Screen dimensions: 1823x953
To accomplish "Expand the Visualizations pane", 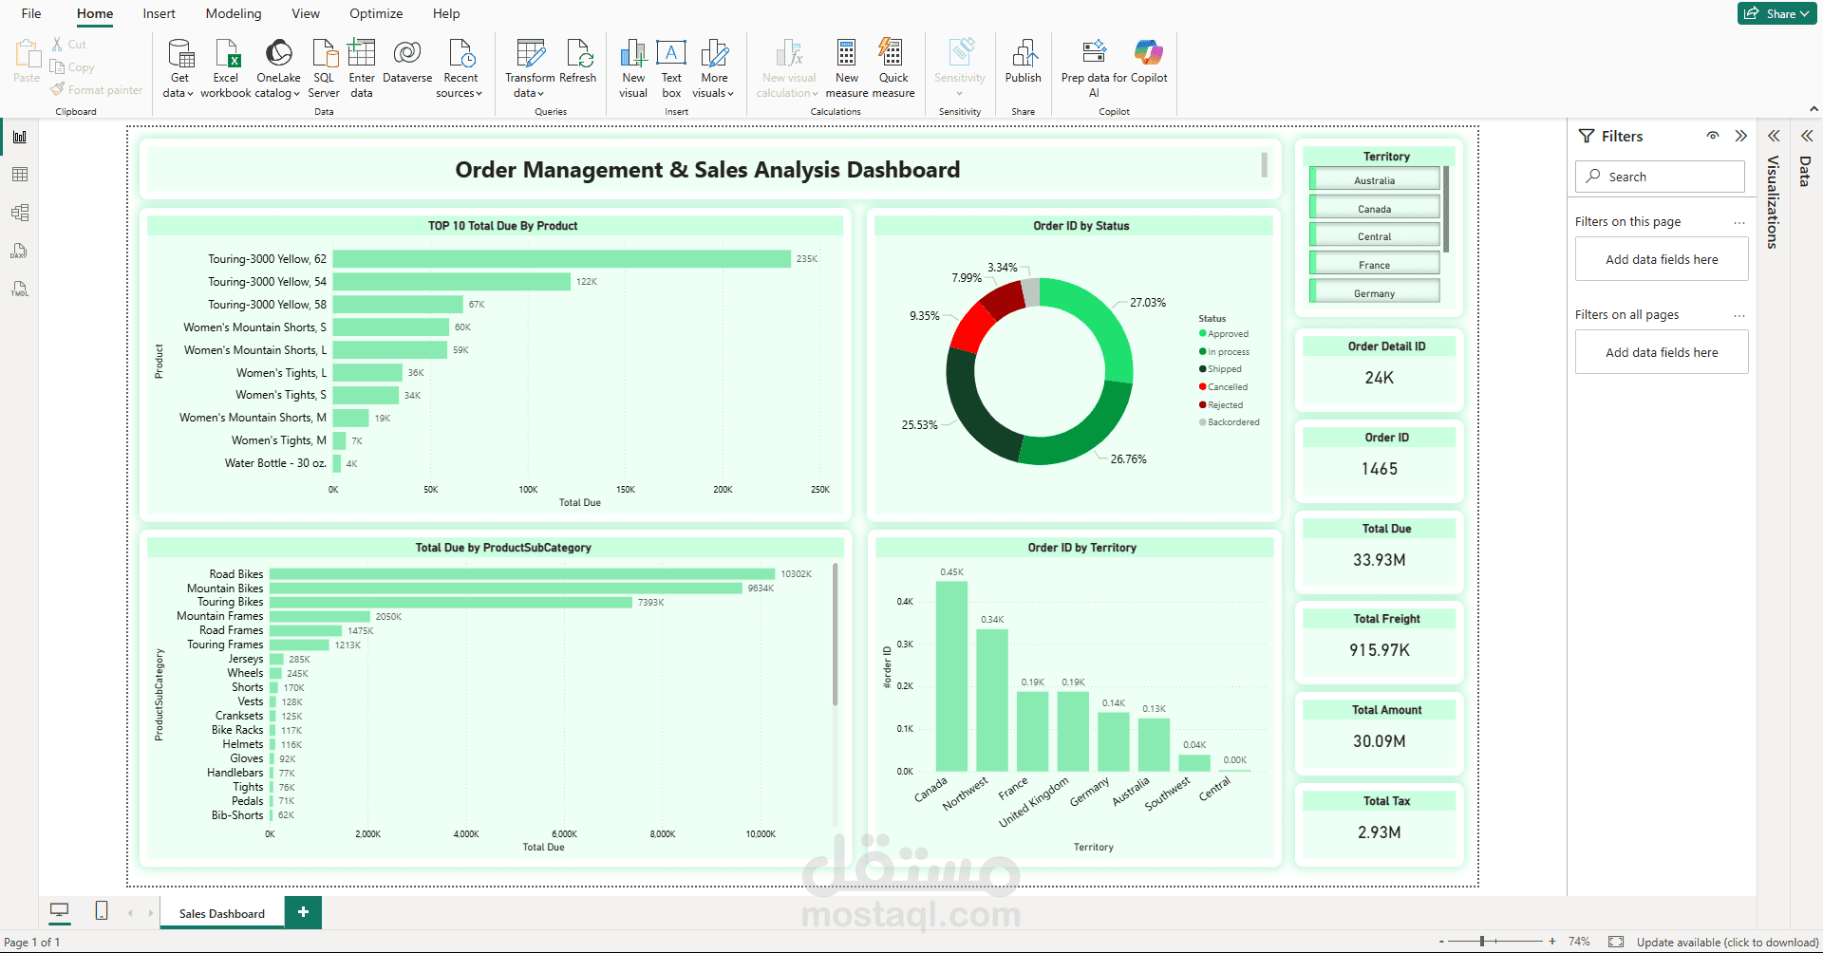I will click(x=1774, y=136).
